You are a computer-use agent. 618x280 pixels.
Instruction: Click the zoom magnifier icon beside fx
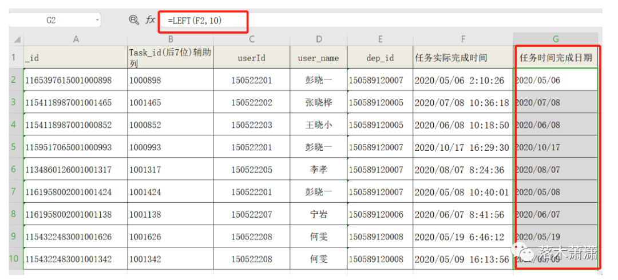coord(134,19)
